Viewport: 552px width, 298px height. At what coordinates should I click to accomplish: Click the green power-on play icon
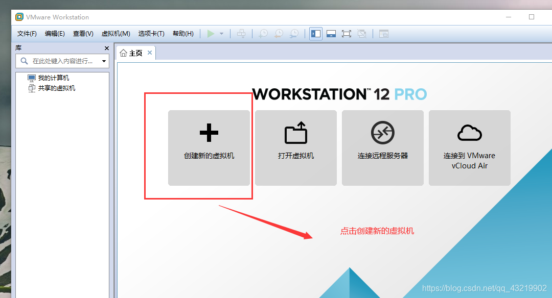[211, 34]
